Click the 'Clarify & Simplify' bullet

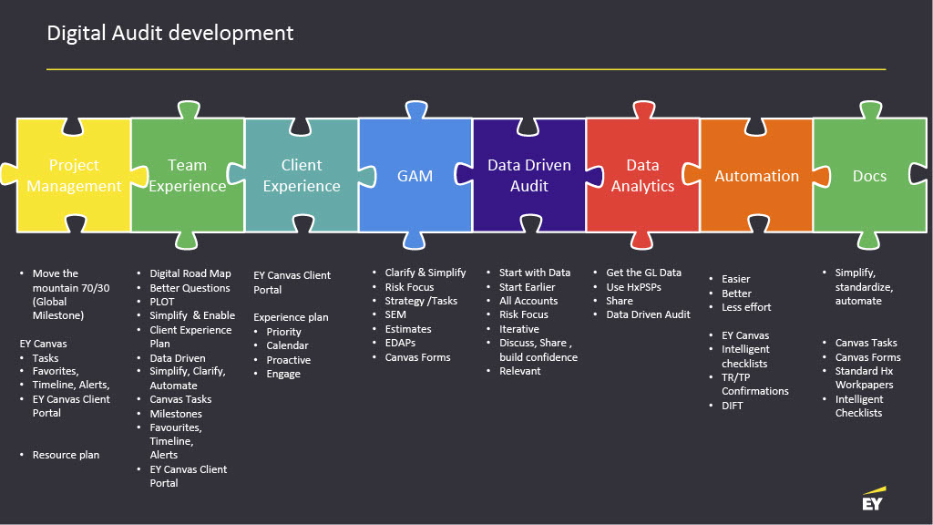coord(425,272)
